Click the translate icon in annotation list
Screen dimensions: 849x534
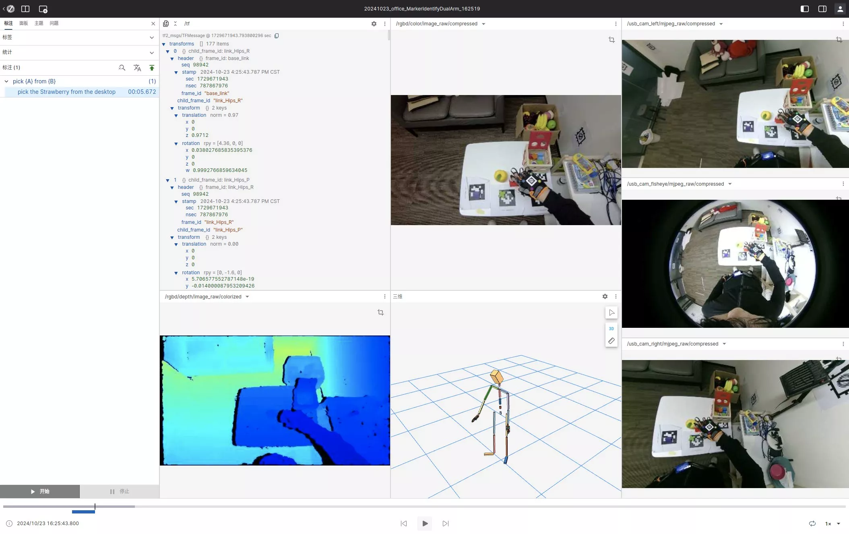tap(137, 68)
